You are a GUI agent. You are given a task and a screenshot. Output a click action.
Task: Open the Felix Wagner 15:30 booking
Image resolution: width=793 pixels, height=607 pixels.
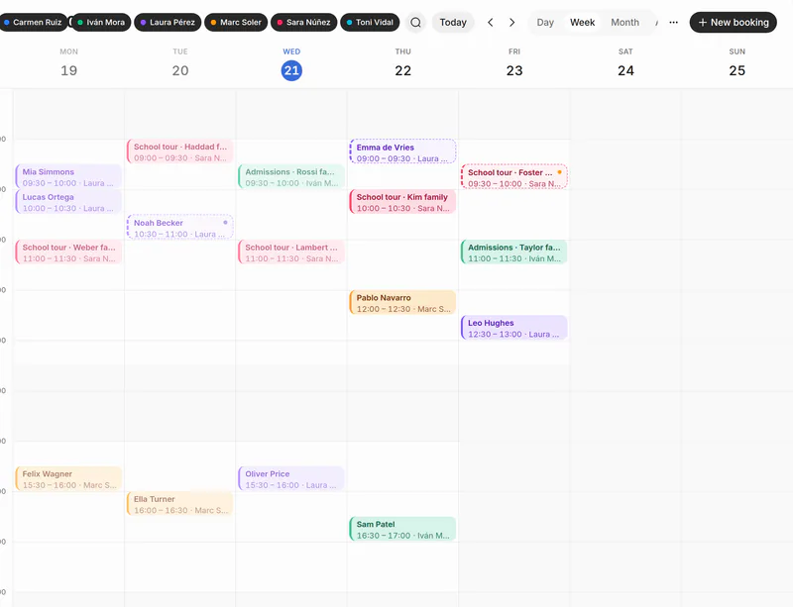pyautogui.click(x=68, y=479)
